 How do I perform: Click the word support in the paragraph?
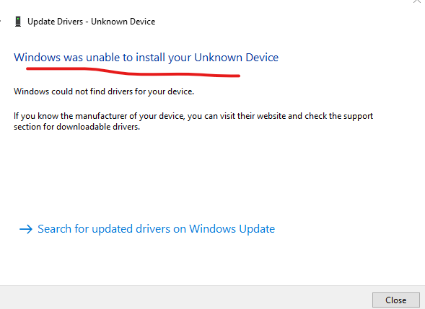click(359, 117)
